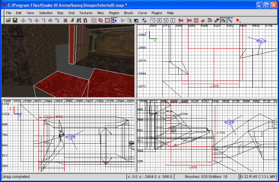Toggle X axis scale lock
The image size is (279, 182).
click(x=159, y=20)
